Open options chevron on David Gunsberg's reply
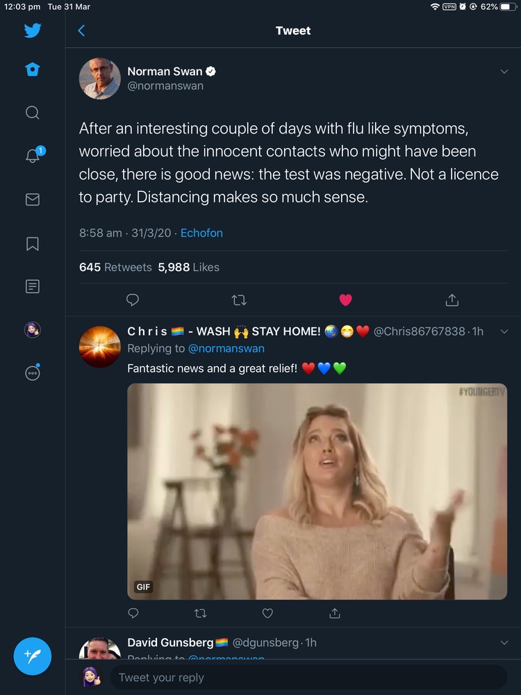 pos(504,643)
